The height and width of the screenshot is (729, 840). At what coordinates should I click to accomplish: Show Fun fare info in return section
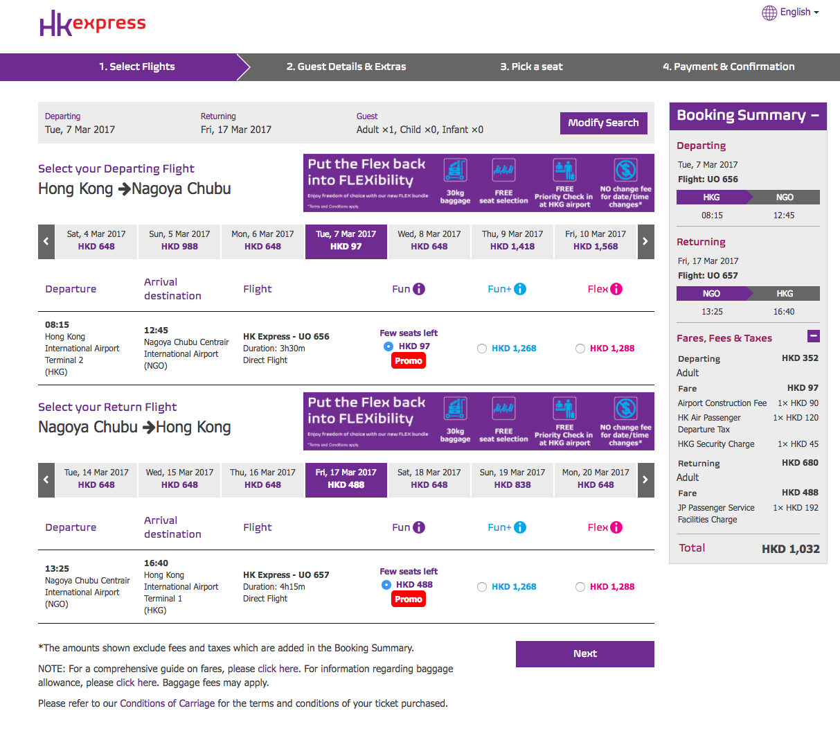coord(419,527)
